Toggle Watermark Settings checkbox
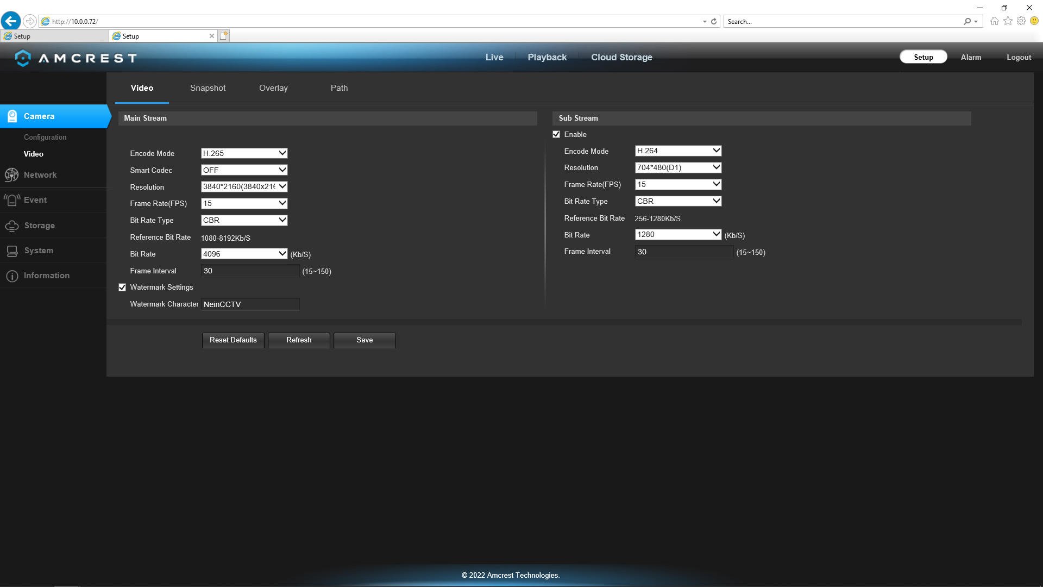1043x587 pixels. pyautogui.click(x=122, y=288)
